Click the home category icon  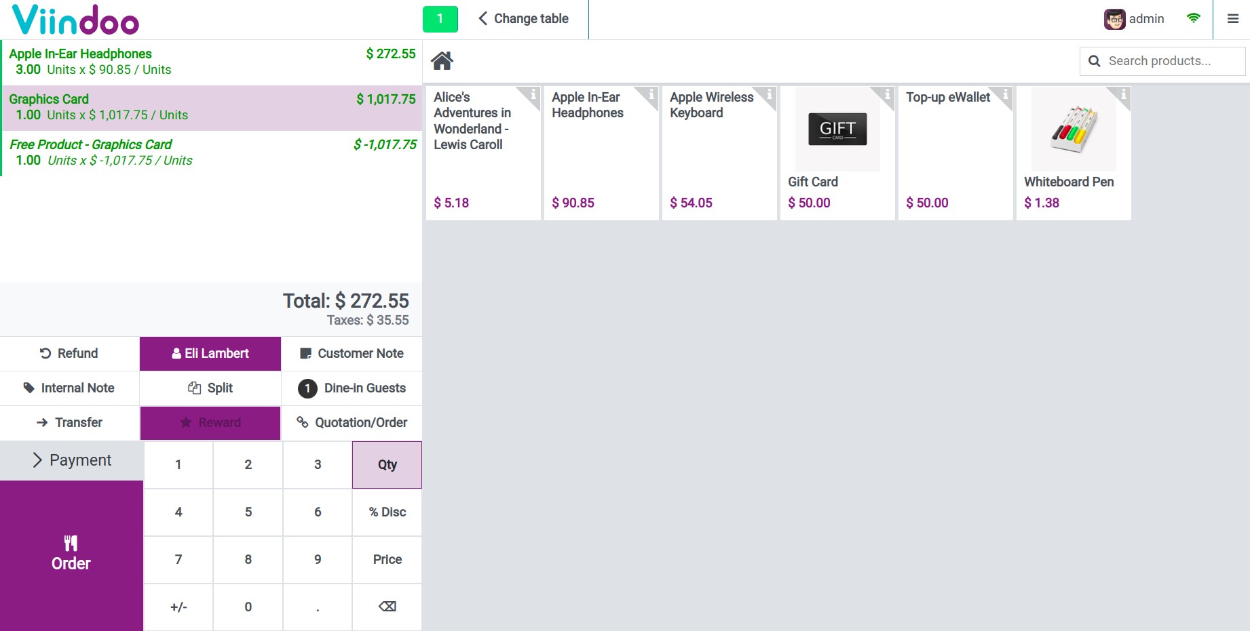442,61
